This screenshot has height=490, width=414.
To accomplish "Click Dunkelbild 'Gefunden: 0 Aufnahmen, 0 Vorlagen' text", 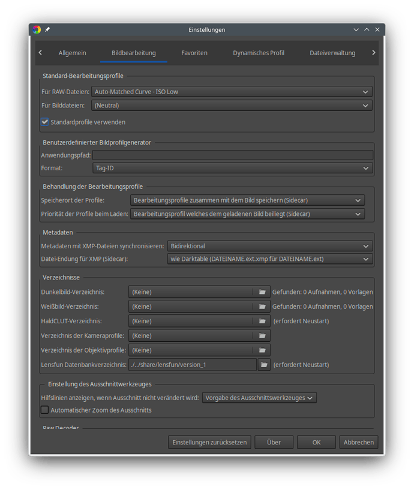I will (322, 292).
